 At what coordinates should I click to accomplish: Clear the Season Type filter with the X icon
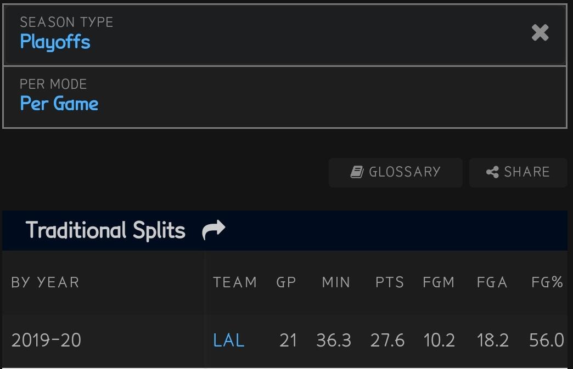tap(540, 33)
